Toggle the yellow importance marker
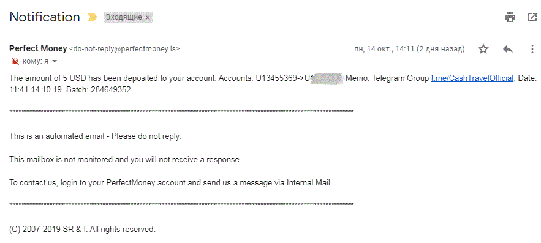 92,17
